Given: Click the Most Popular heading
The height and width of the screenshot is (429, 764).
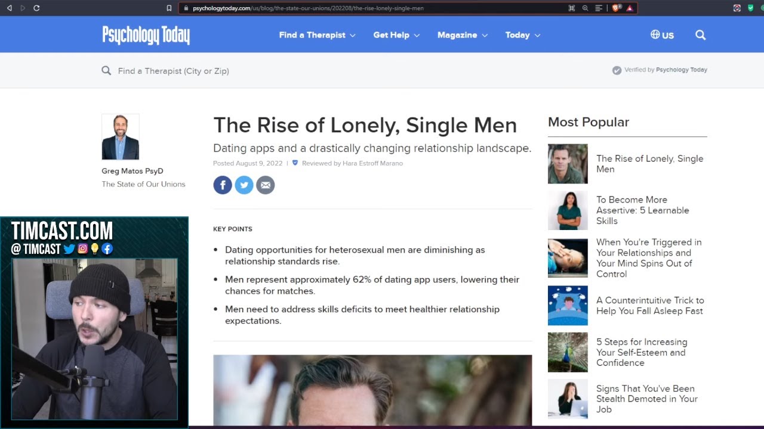Looking at the screenshot, I should click(x=589, y=122).
